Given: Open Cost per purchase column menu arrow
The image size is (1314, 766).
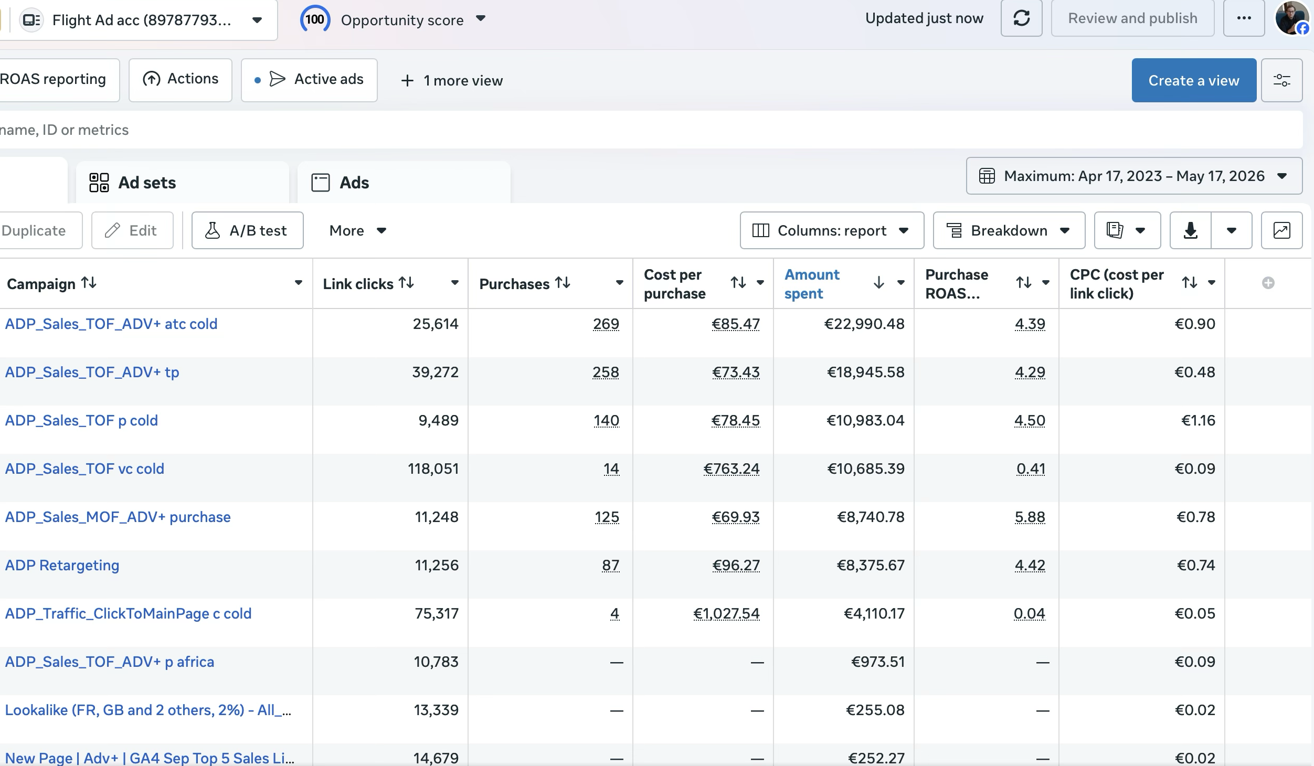Looking at the screenshot, I should 760,283.
